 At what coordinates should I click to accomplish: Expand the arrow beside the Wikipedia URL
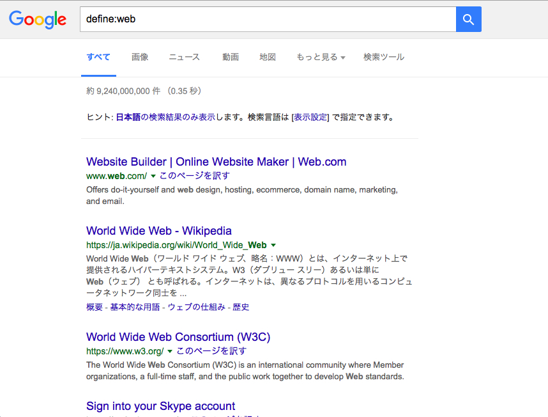273,246
